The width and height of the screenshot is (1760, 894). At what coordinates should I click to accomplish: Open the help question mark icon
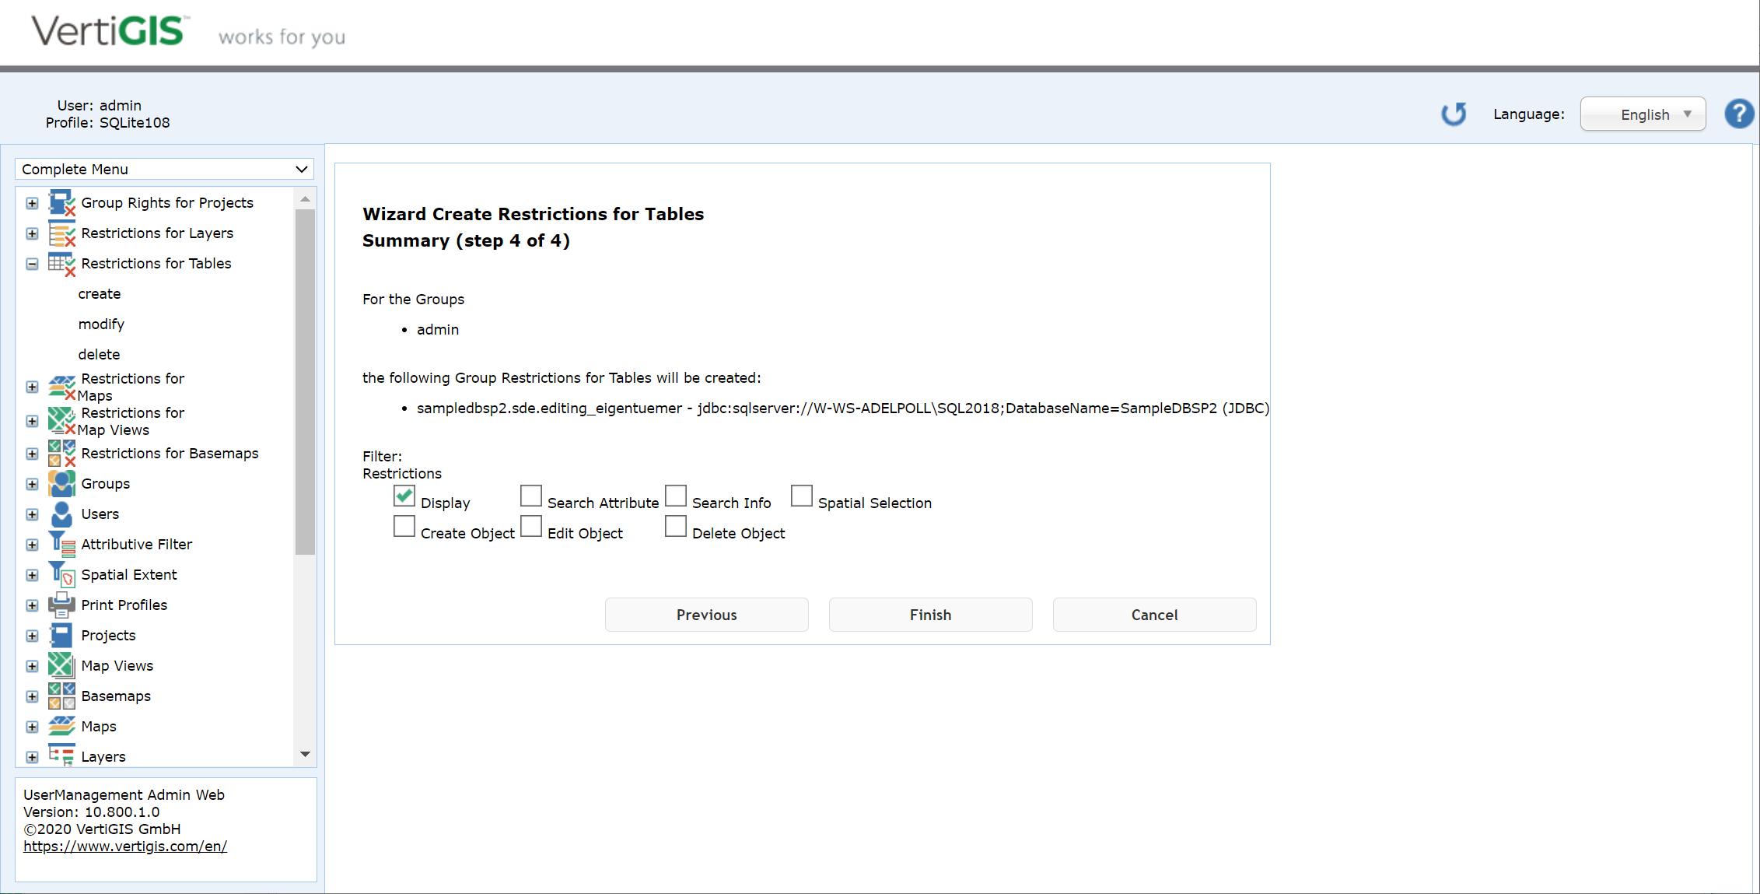(1739, 114)
